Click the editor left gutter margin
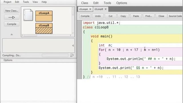The width and height of the screenshot is (183, 103). point(79,49)
